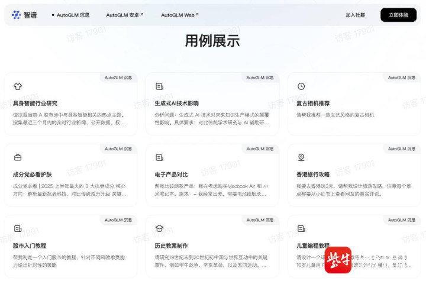Click the red 紫牛 badge icon
426x284 pixels.
click(x=338, y=260)
